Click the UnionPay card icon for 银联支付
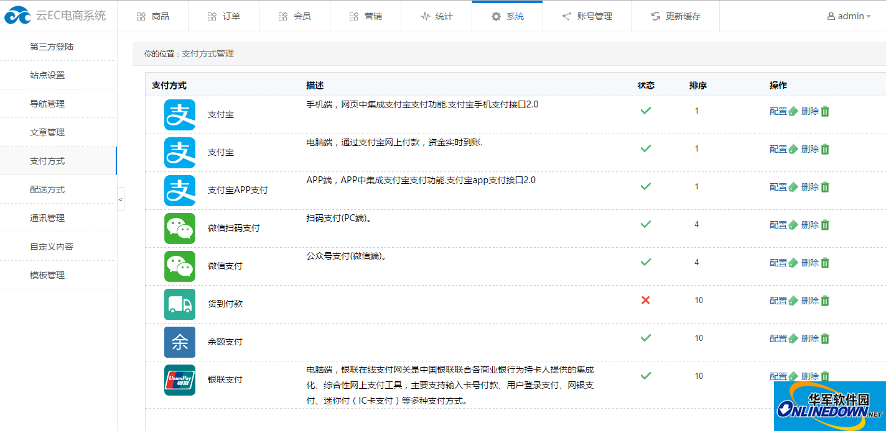 click(179, 379)
